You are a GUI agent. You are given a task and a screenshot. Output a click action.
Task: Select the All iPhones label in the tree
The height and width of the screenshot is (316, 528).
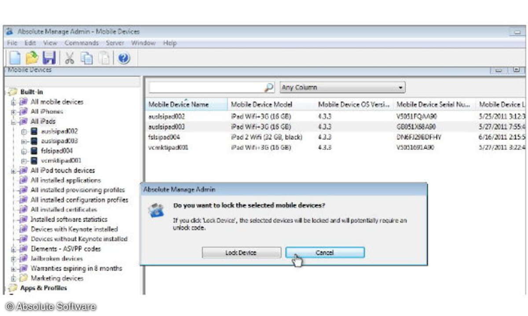click(47, 111)
